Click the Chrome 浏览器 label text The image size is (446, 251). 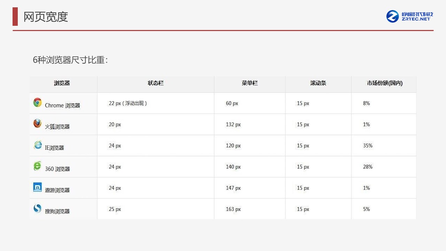pyautogui.click(x=62, y=105)
